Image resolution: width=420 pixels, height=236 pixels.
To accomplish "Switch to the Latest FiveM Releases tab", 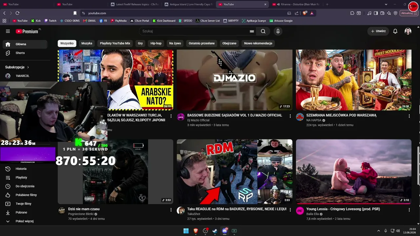I will click(135, 4).
